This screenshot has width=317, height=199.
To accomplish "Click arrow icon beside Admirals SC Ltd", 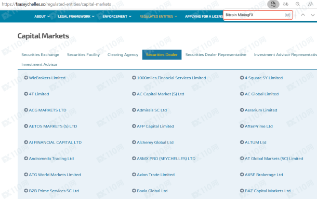I will point(134,110).
